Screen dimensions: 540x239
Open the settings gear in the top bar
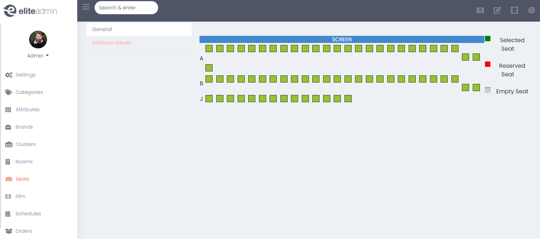coord(531,10)
